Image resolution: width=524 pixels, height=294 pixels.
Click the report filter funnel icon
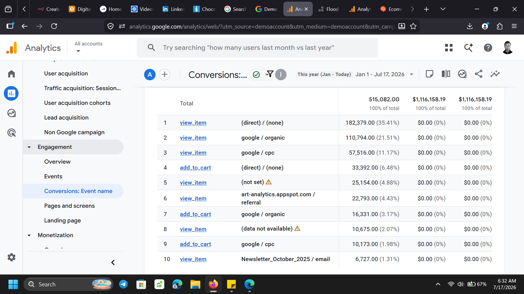270,74
